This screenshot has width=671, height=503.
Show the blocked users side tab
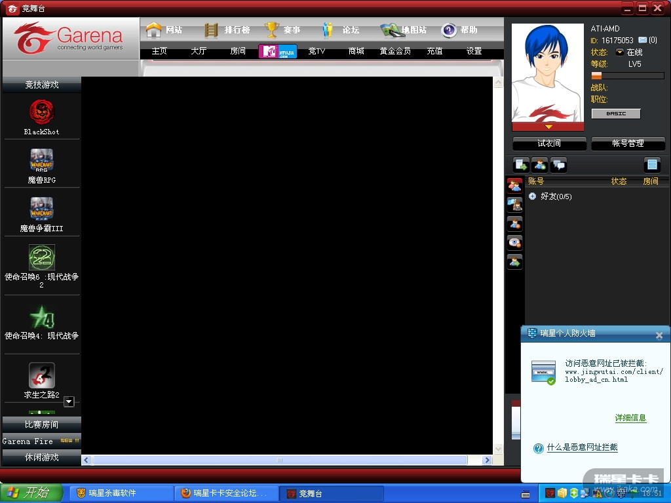pos(515,224)
